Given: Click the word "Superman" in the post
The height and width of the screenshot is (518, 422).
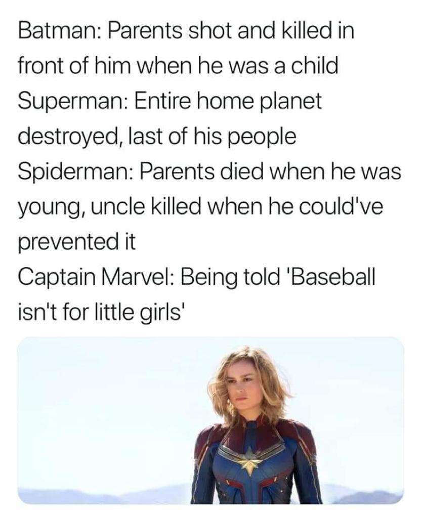Looking at the screenshot, I should pos(68,101).
